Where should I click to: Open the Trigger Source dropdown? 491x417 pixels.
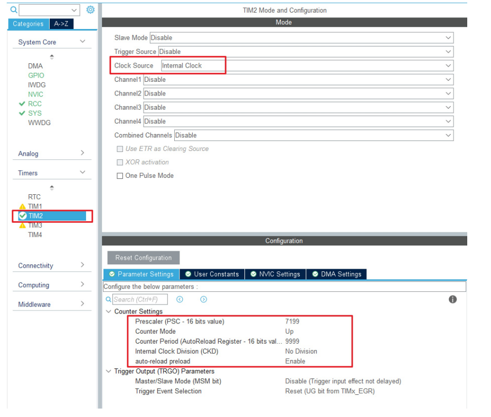[x=306, y=51]
